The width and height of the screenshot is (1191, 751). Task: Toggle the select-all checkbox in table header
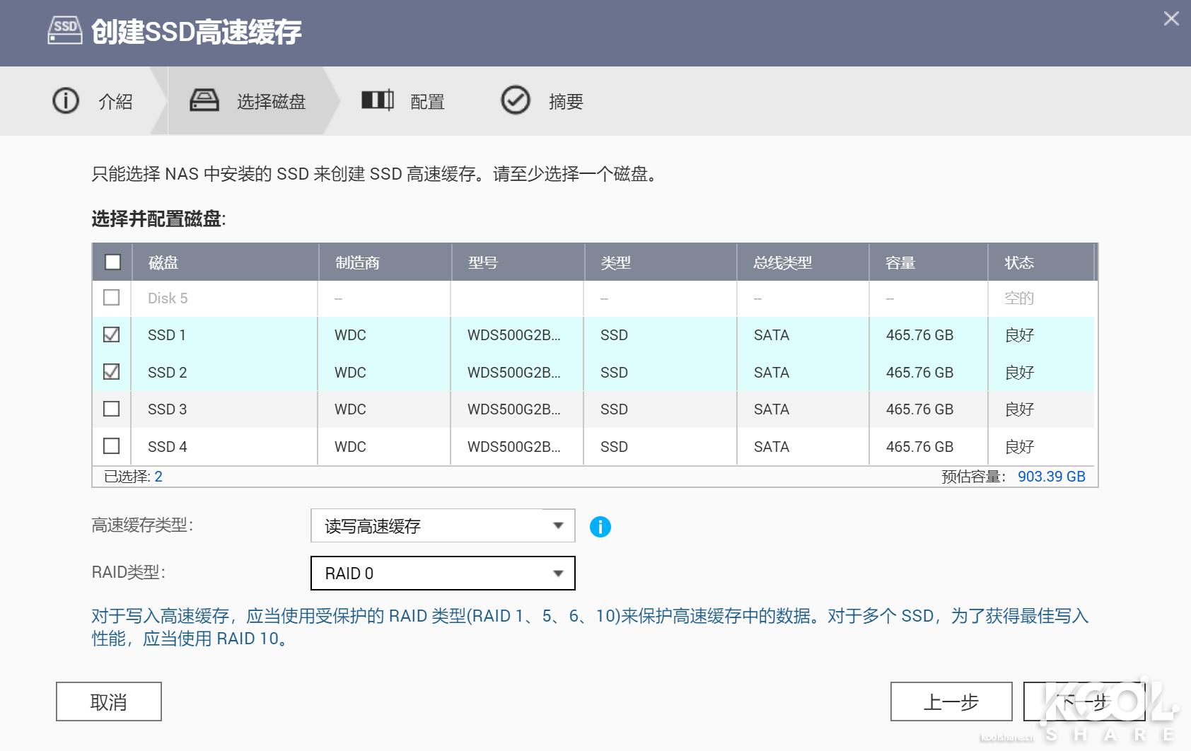pos(111,262)
